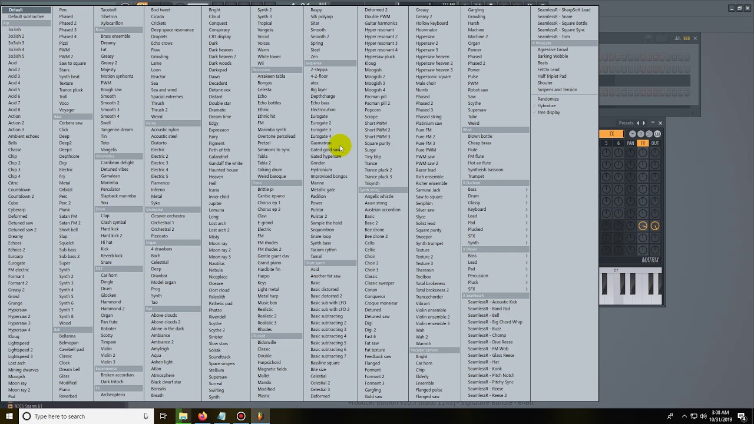This screenshot has width=754, height=424.
Task: Expand the Percussion submenu under Olbard
Action: click(498, 276)
